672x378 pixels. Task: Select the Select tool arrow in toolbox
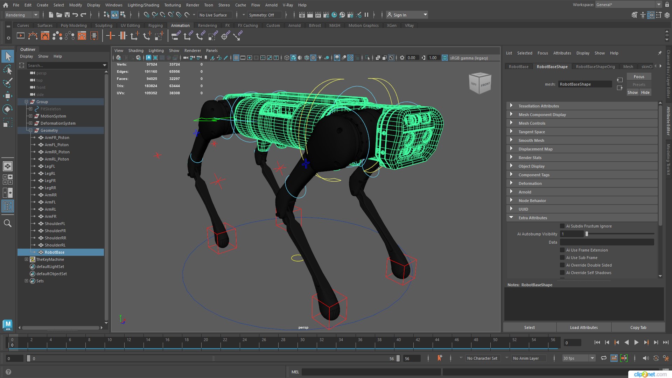pyautogui.click(x=8, y=56)
